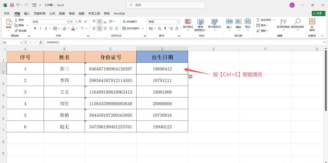
Task: Click the comma thousands separator button
Action: pos(165,28)
